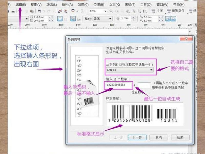Screen dimensions: 205x154
Task: Toggle the All Pages layout button
Action: (x=73, y=19)
